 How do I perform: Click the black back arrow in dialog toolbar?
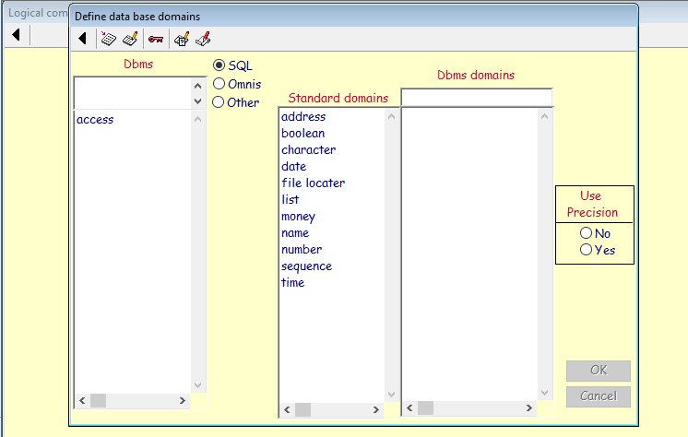coord(83,39)
